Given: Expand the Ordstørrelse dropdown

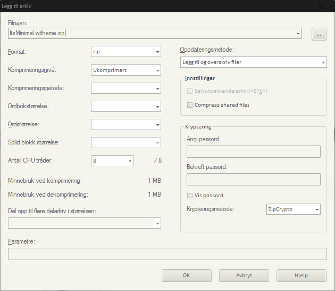Looking at the screenshot, I should pyautogui.click(x=126, y=124).
